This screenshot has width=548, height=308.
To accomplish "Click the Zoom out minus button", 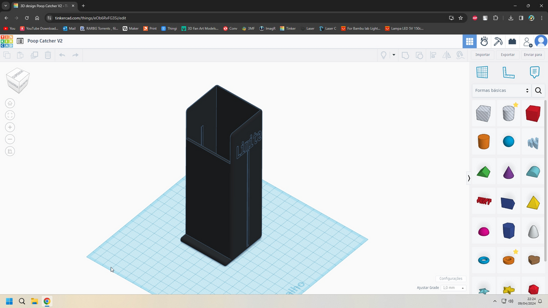I will coord(10,139).
